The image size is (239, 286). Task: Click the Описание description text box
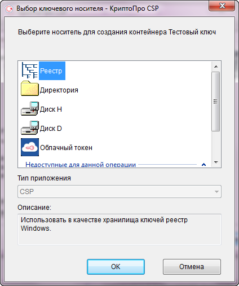[x=119, y=230]
